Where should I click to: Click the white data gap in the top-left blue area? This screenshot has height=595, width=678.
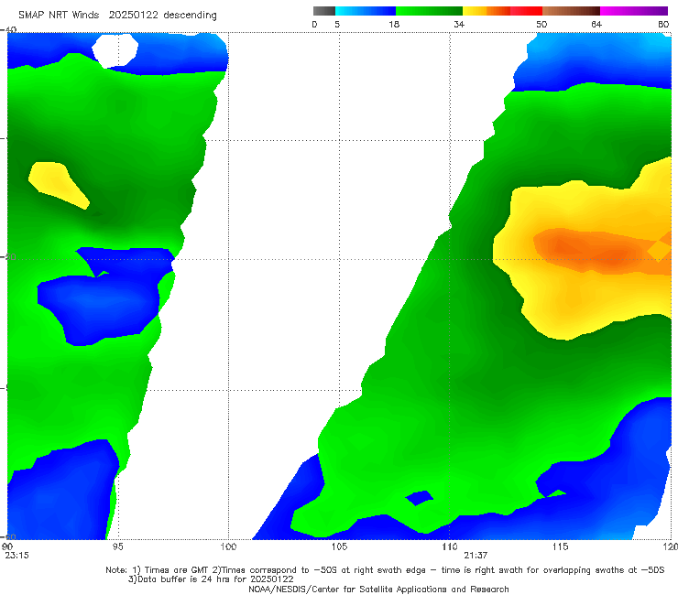[x=115, y=50]
